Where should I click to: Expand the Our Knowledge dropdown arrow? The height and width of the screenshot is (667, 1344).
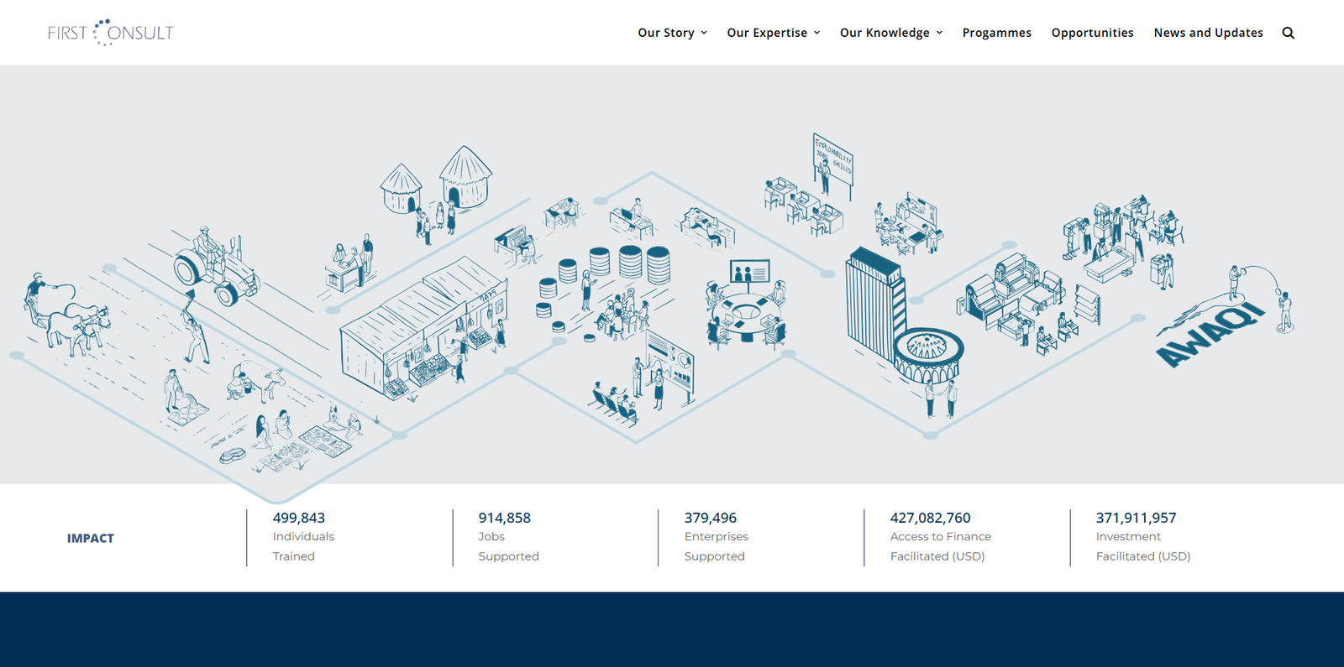tap(939, 33)
